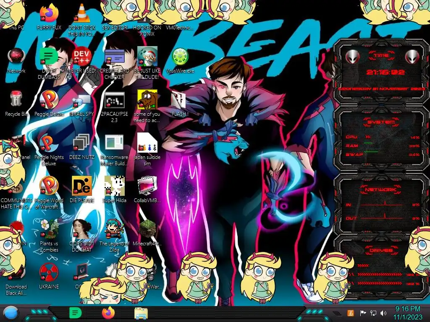
Task: Click the CPU usage row
Action: pyautogui.click(x=382, y=137)
